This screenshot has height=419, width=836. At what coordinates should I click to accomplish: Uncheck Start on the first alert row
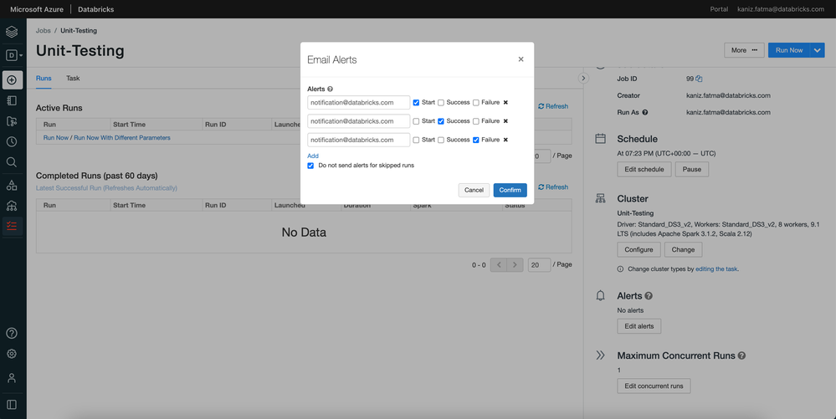417,103
